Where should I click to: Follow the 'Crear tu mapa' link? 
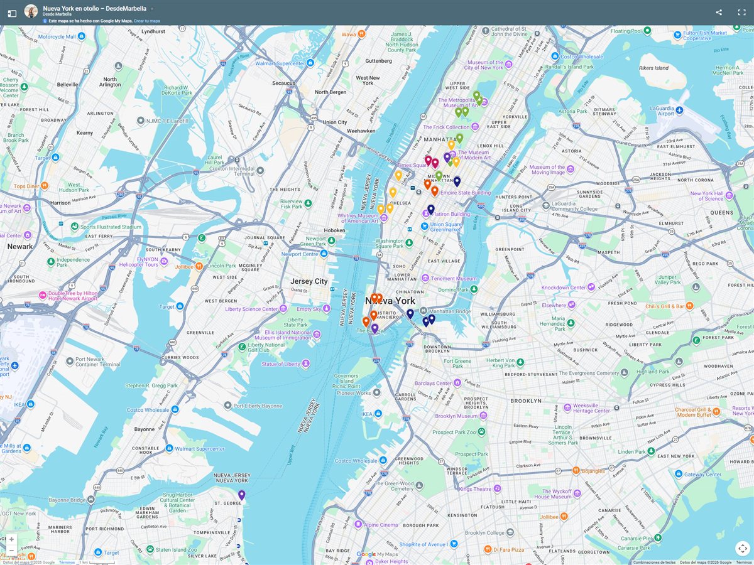147,21
